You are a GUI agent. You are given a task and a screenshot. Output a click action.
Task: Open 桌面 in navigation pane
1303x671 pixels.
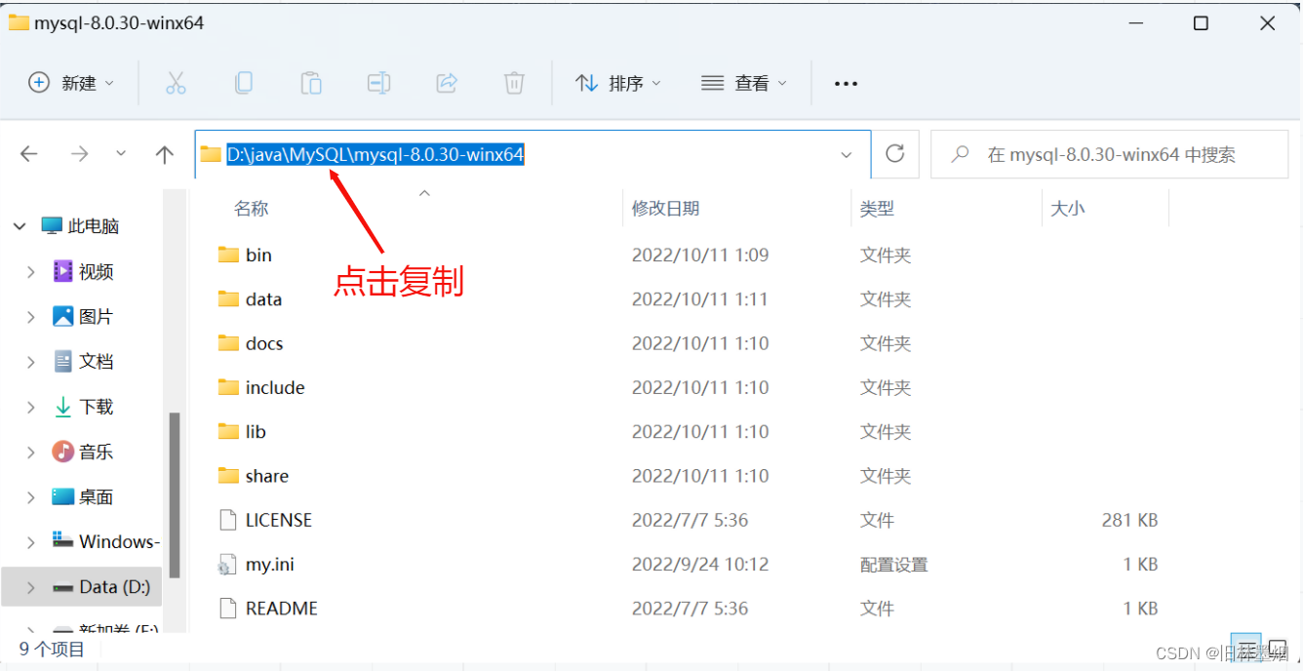pyautogui.click(x=96, y=496)
